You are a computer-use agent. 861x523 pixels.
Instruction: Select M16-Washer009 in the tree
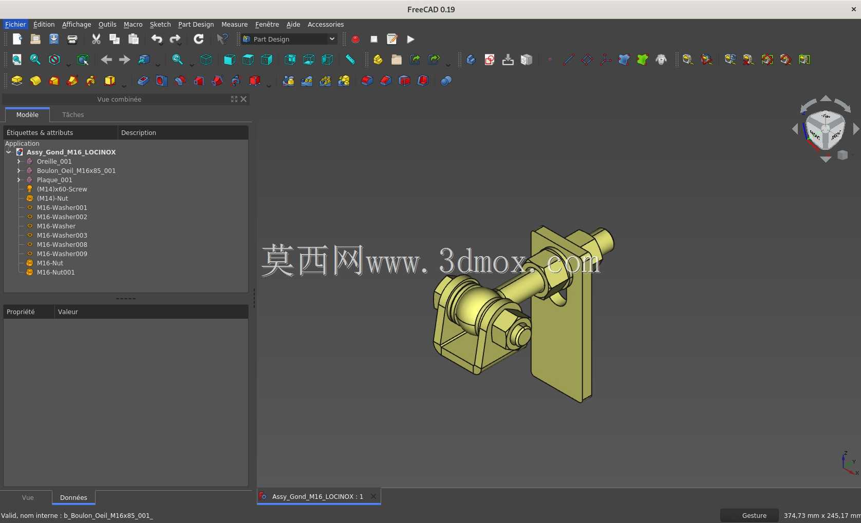(x=62, y=254)
